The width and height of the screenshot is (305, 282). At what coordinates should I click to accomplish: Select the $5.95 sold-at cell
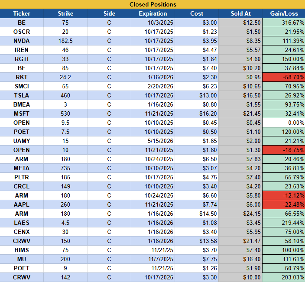point(240,232)
